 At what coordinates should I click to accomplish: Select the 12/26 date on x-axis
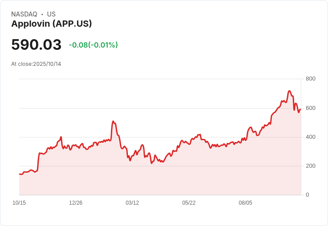click(x=76, y=203)
